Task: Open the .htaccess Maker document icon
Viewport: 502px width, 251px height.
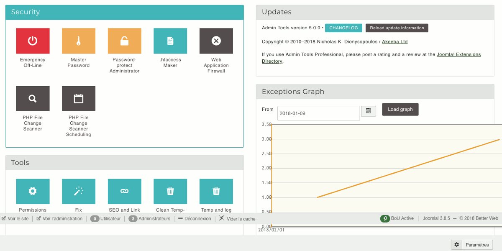Action: [x=170, y=41]
